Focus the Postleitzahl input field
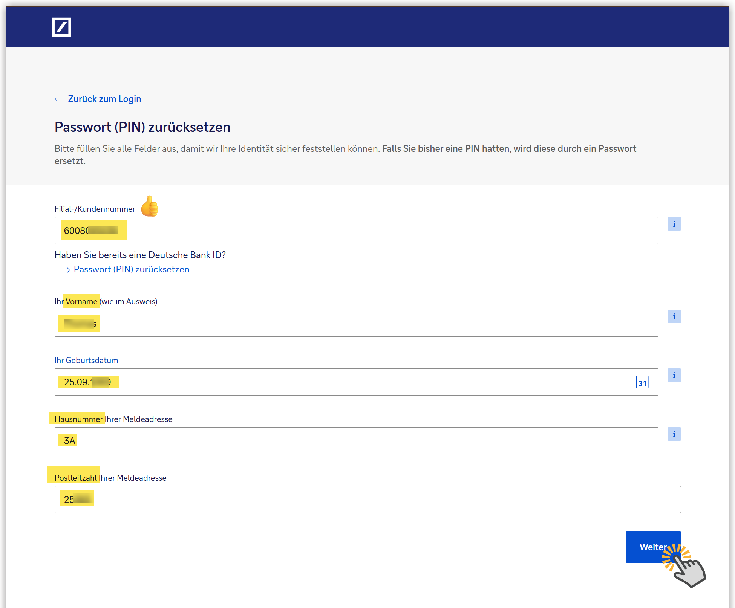The width and height of the screenshot is (735, 608). pyautogui.click(x=367, y=500)
